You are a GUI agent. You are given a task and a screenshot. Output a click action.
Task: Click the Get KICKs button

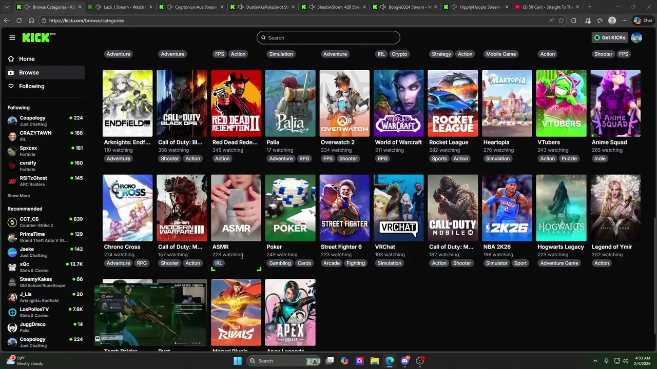(x=610, y=37)
